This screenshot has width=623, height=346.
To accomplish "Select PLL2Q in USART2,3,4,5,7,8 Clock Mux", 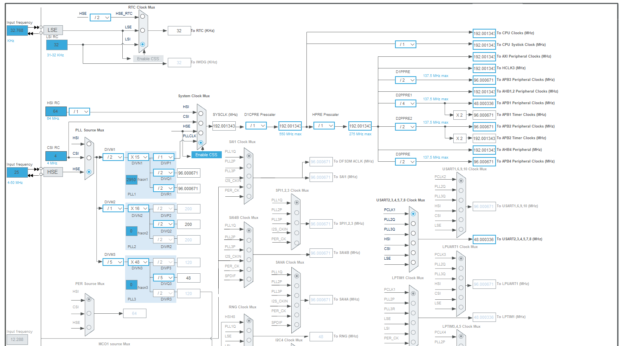I will 413,224.
